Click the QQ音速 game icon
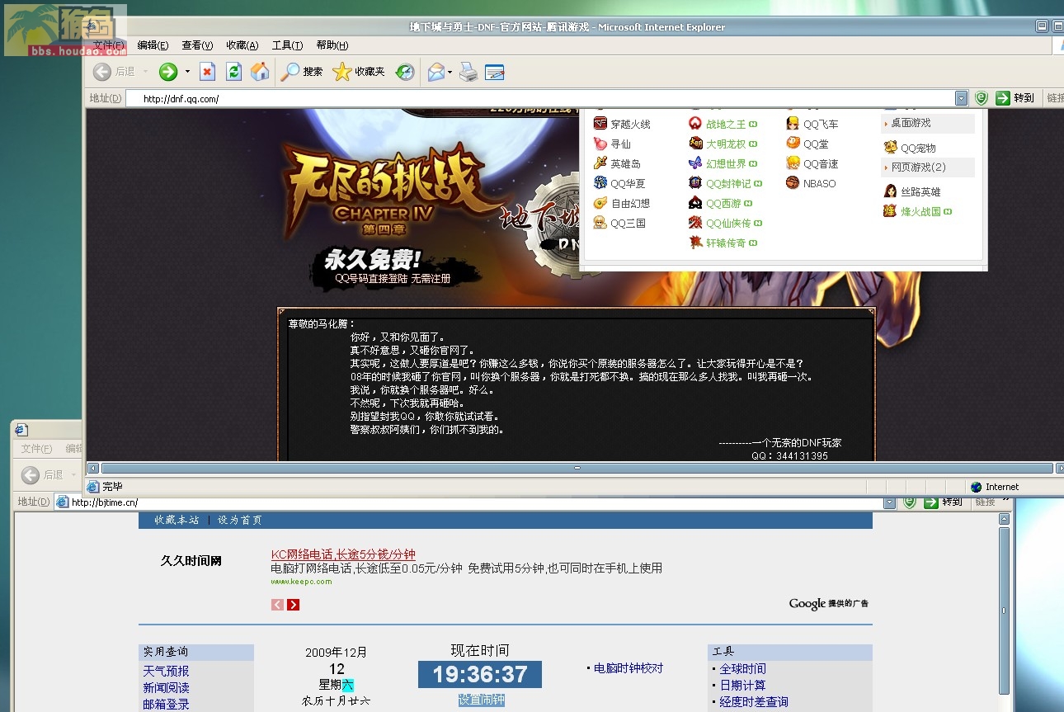This screenshot has width=1064, height=712. pos(793,163)
